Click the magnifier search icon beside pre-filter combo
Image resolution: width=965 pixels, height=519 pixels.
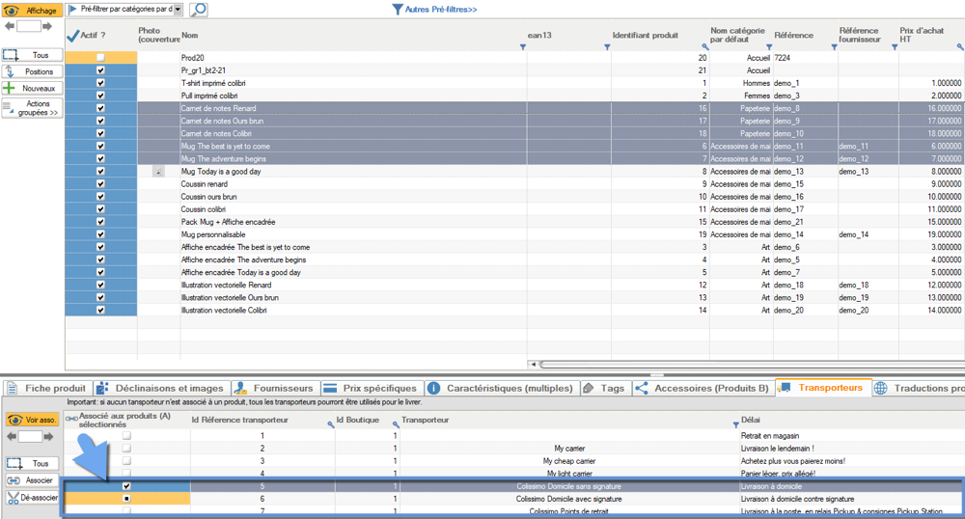(x=198, y=10)
